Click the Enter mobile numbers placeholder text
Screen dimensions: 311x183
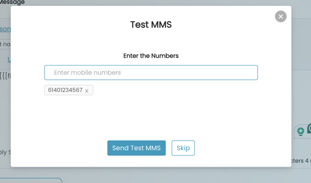(x=87, y=73)
